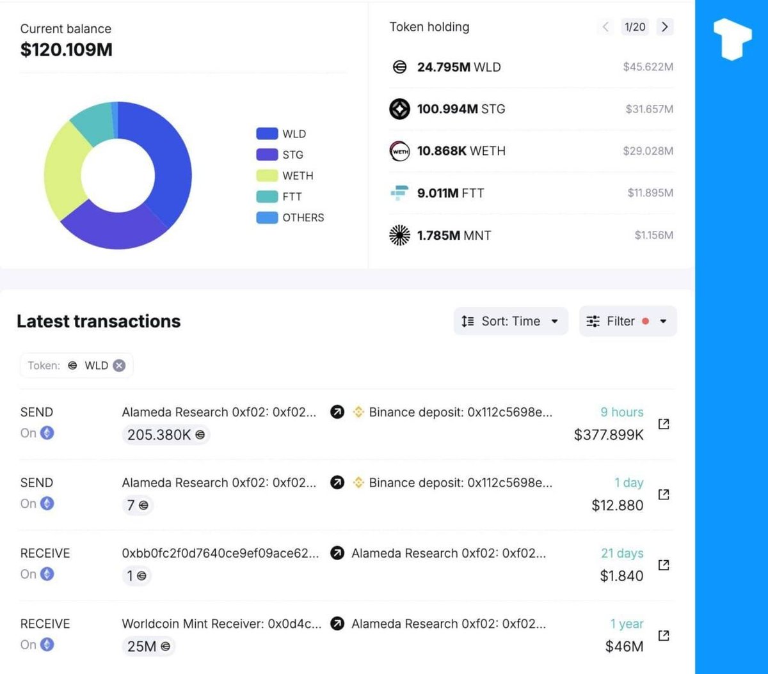Select the WLD legend color swatch
Image resolution: width=768 pixels, height=674 pixels.
[x=267, y=134]
